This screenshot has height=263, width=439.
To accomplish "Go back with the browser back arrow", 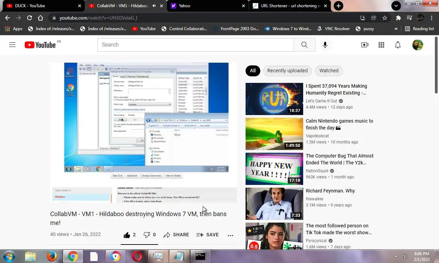I will (8, 18).
